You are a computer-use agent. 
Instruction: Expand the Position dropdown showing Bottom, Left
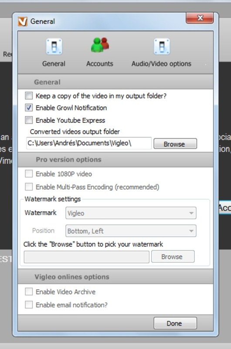click(x=131, y=231)
